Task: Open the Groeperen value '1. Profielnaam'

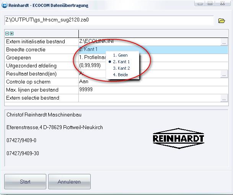Action: (153, 58)
